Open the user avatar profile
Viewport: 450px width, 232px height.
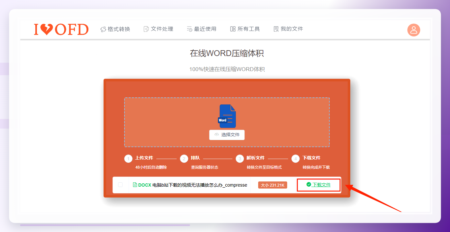(414, 30)
